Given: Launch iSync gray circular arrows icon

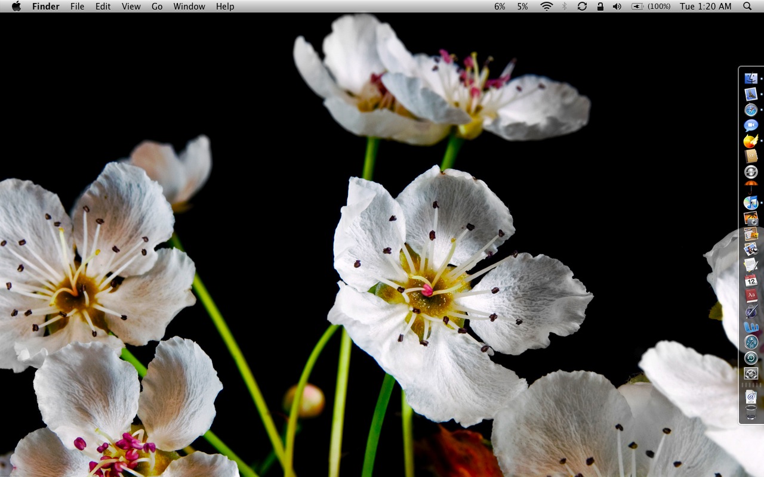Looking at the screenshot, I should point(751,172).
